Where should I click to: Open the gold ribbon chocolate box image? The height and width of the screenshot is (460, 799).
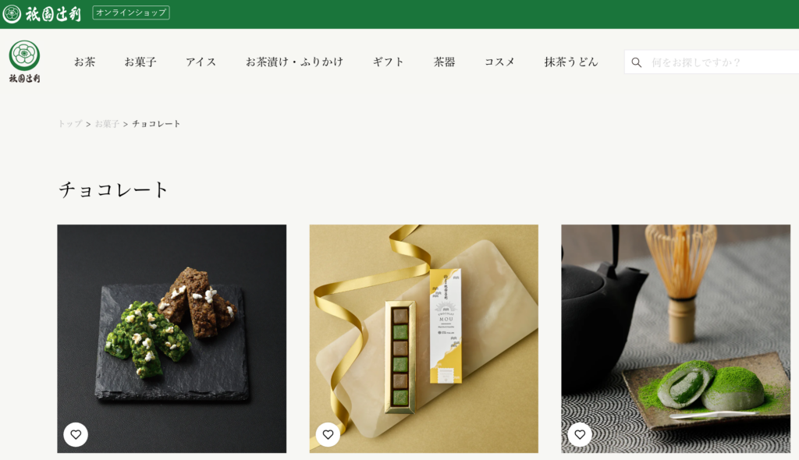(x=424, y=338)
